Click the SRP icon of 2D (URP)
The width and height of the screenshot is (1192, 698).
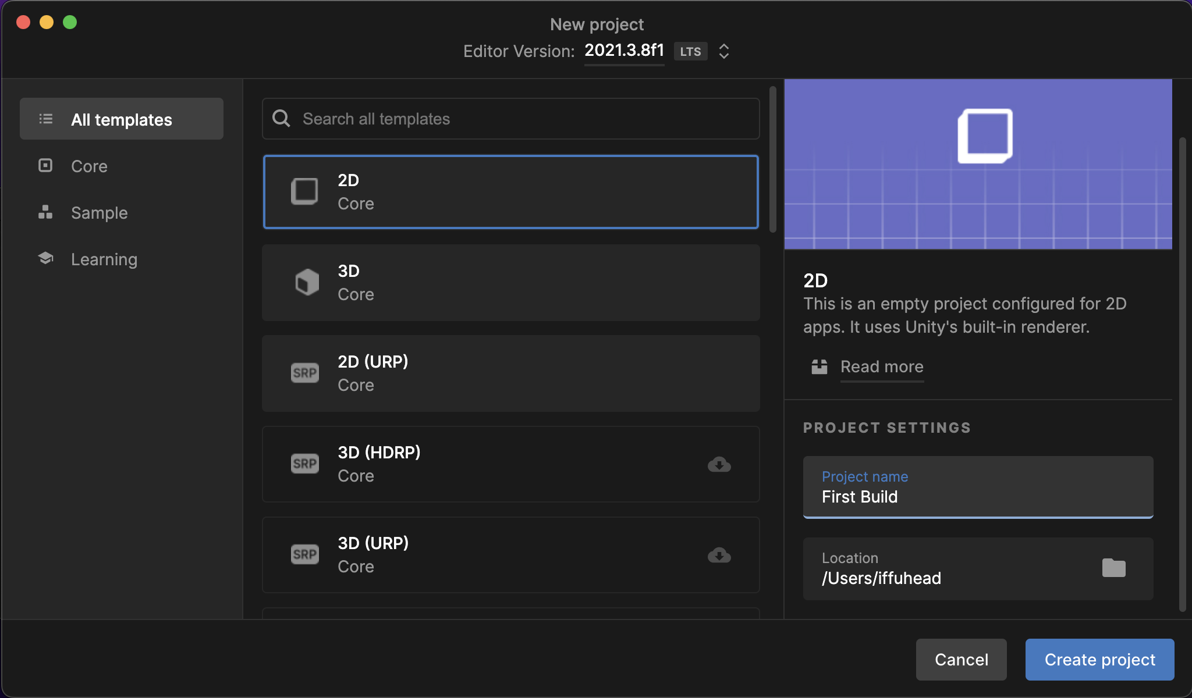point(305,373)
